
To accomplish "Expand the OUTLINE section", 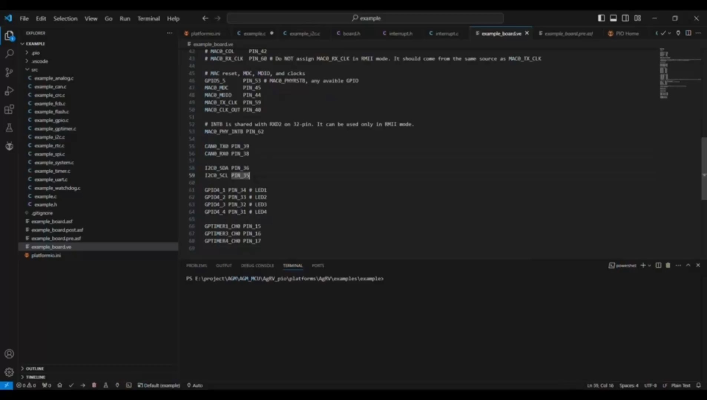I will point(35,369).
